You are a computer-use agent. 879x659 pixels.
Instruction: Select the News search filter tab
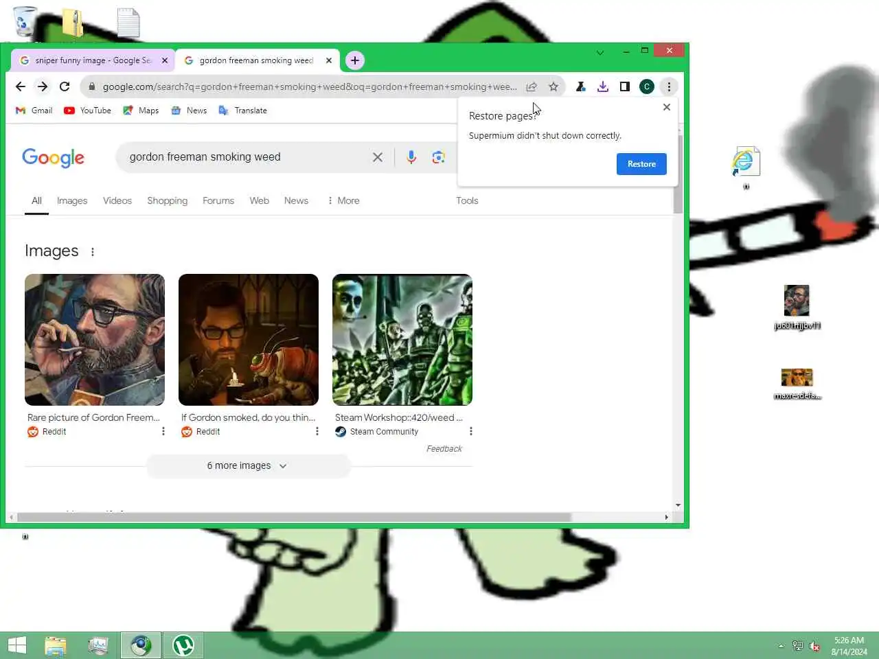tap(296, 200)
